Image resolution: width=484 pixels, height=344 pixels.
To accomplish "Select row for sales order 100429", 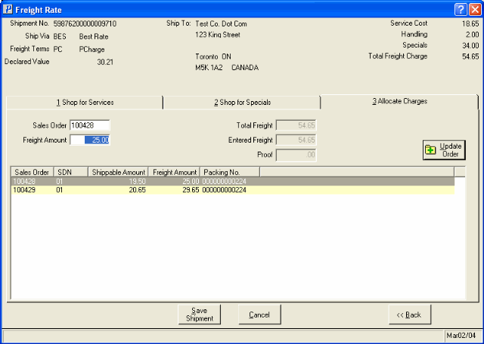I will [x=233, y=190].
